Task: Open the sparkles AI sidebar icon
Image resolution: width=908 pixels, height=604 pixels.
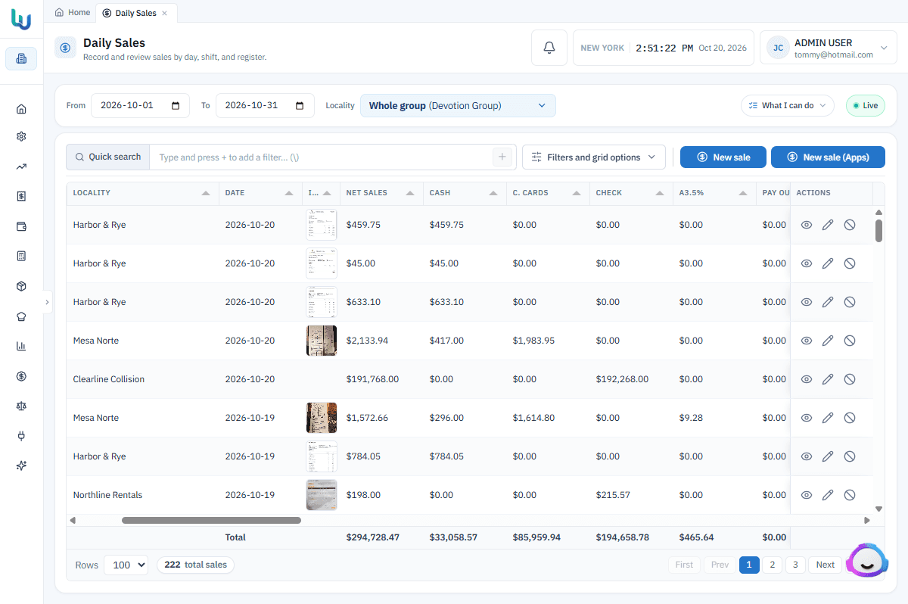Action: 21,465
